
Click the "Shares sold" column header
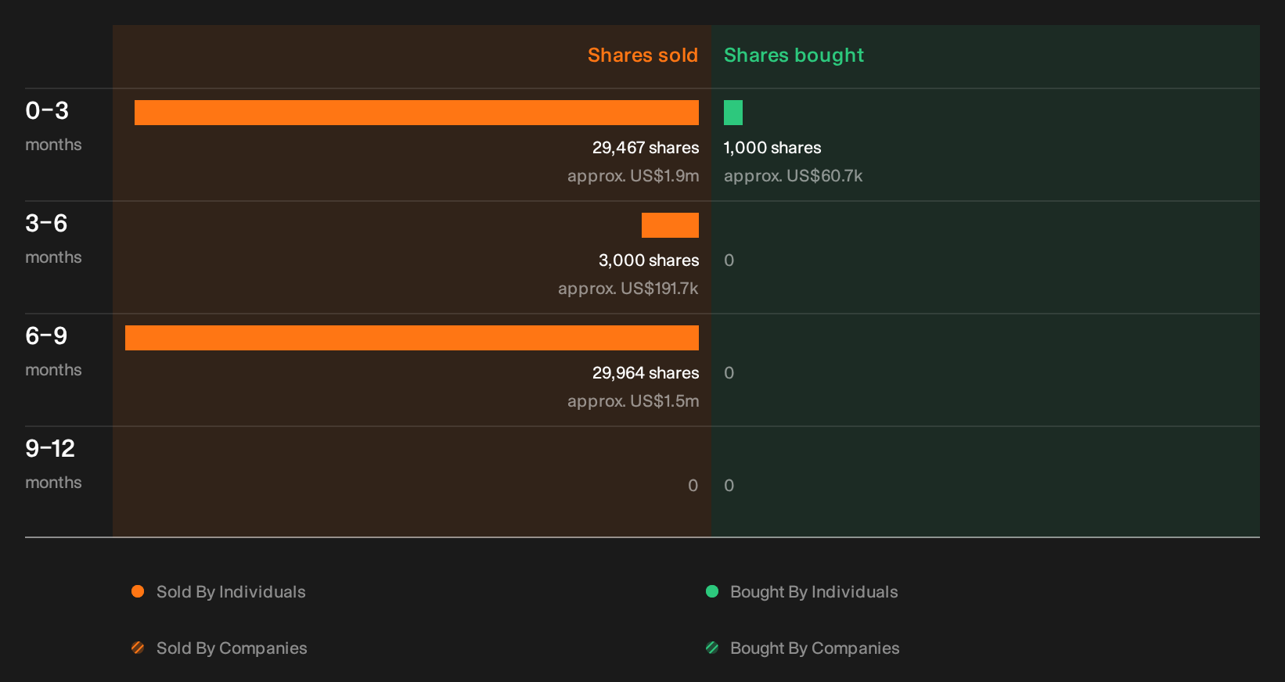click(642, 56)
